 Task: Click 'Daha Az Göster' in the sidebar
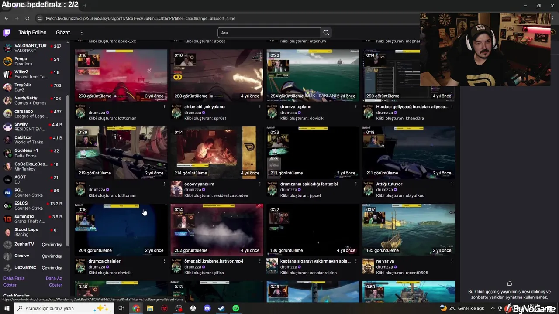coord(54,282)
